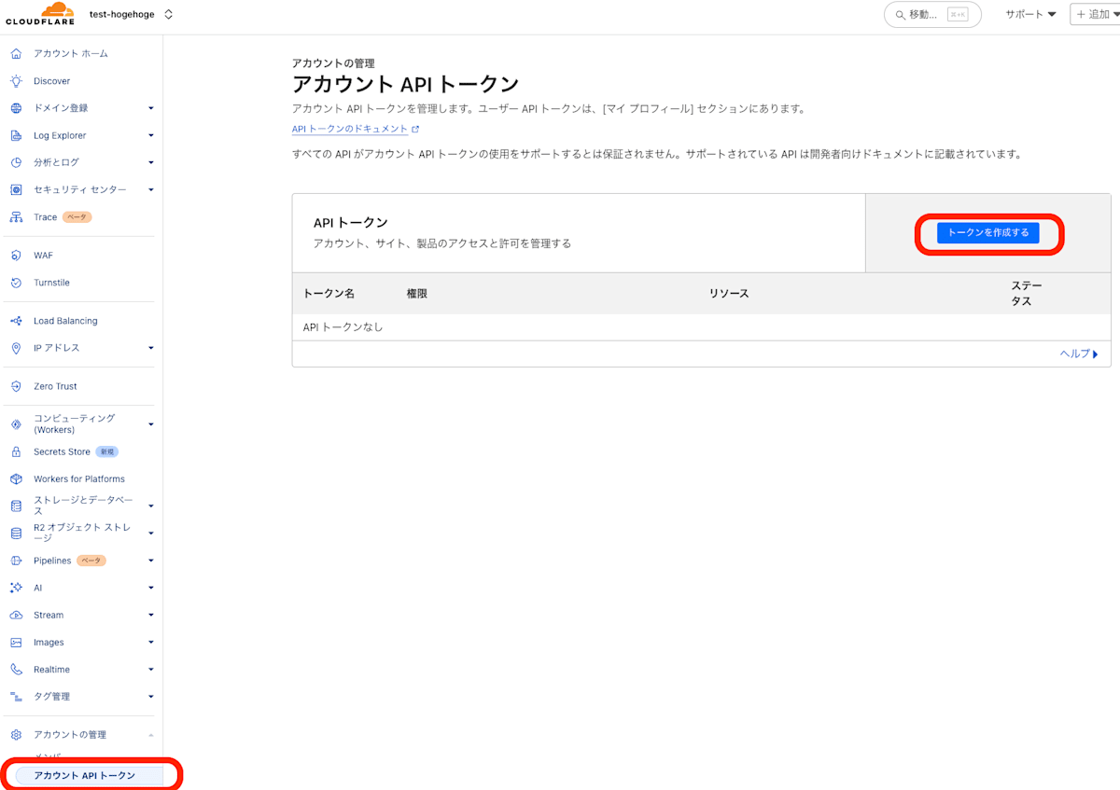Viewport: 1120px width, 790px height.
Task: Click the Load Balancing icon
Action: click(x=16, y=321)
